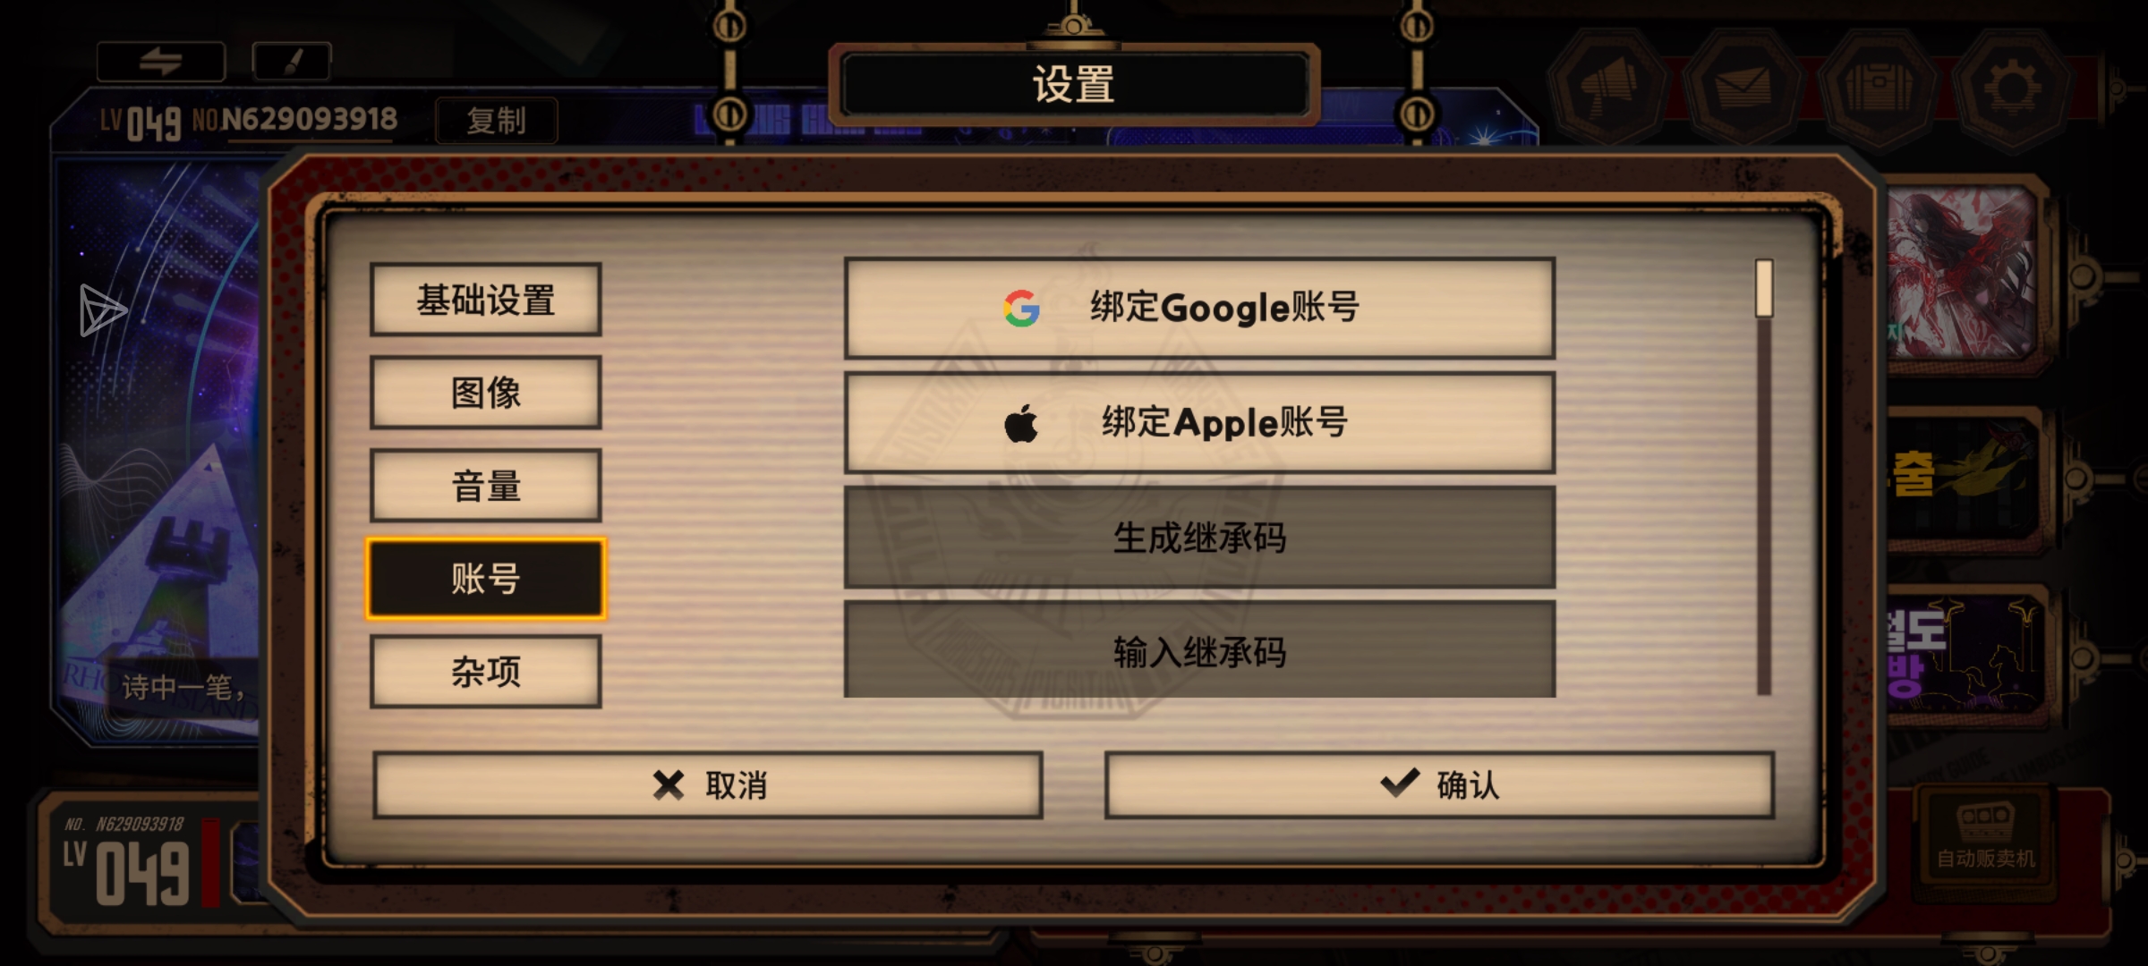
Task: Click the Google logo icon
Action: [1021, 309]
